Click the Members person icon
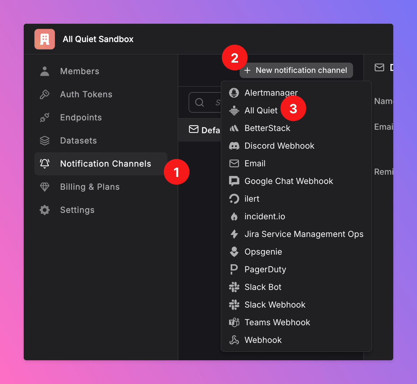 [x=45, y=71]
